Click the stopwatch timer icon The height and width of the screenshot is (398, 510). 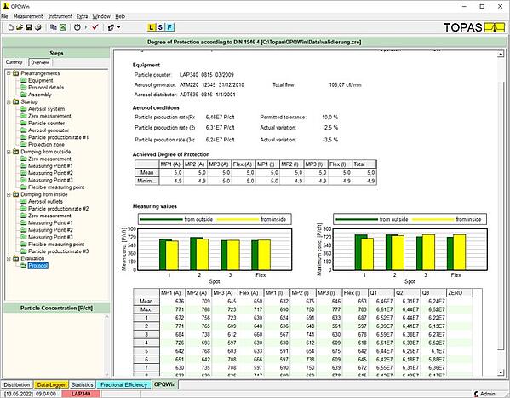point(77,27)
